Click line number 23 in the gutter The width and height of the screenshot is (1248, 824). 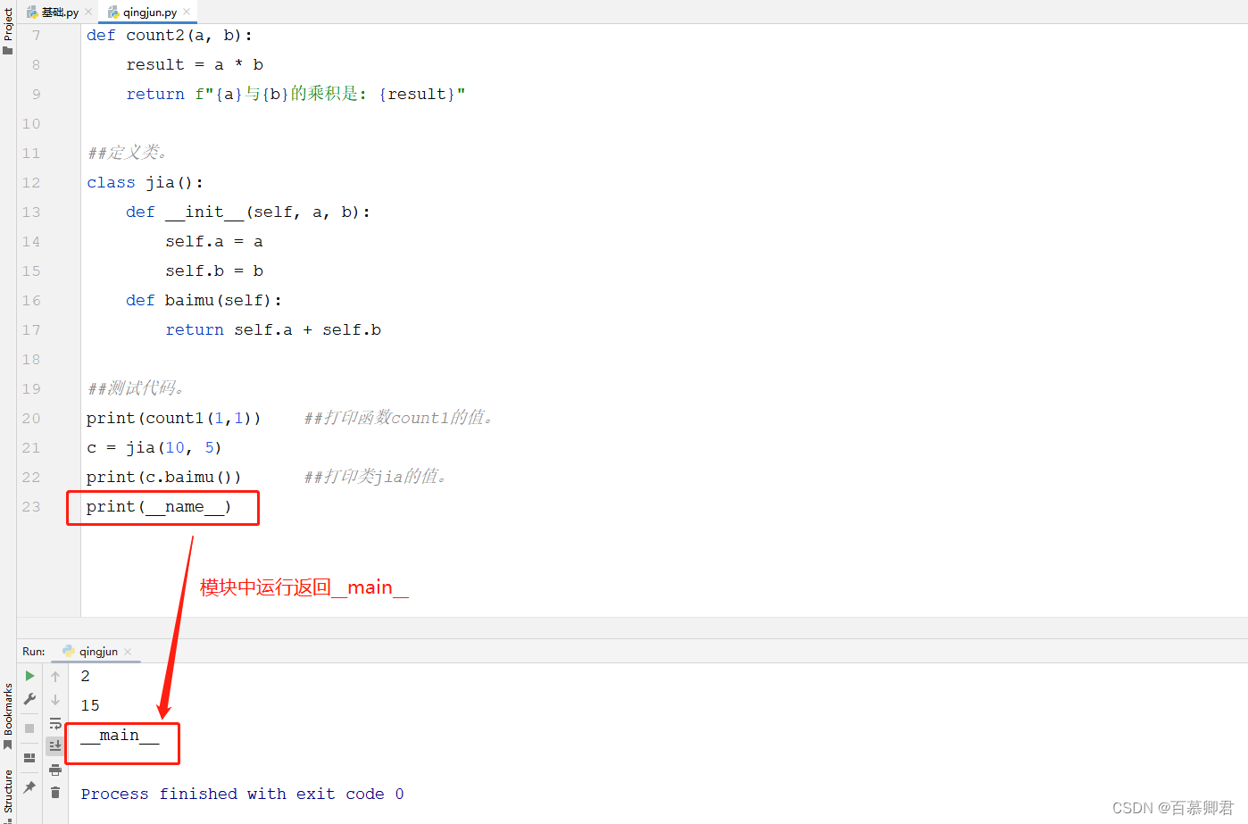31,506
